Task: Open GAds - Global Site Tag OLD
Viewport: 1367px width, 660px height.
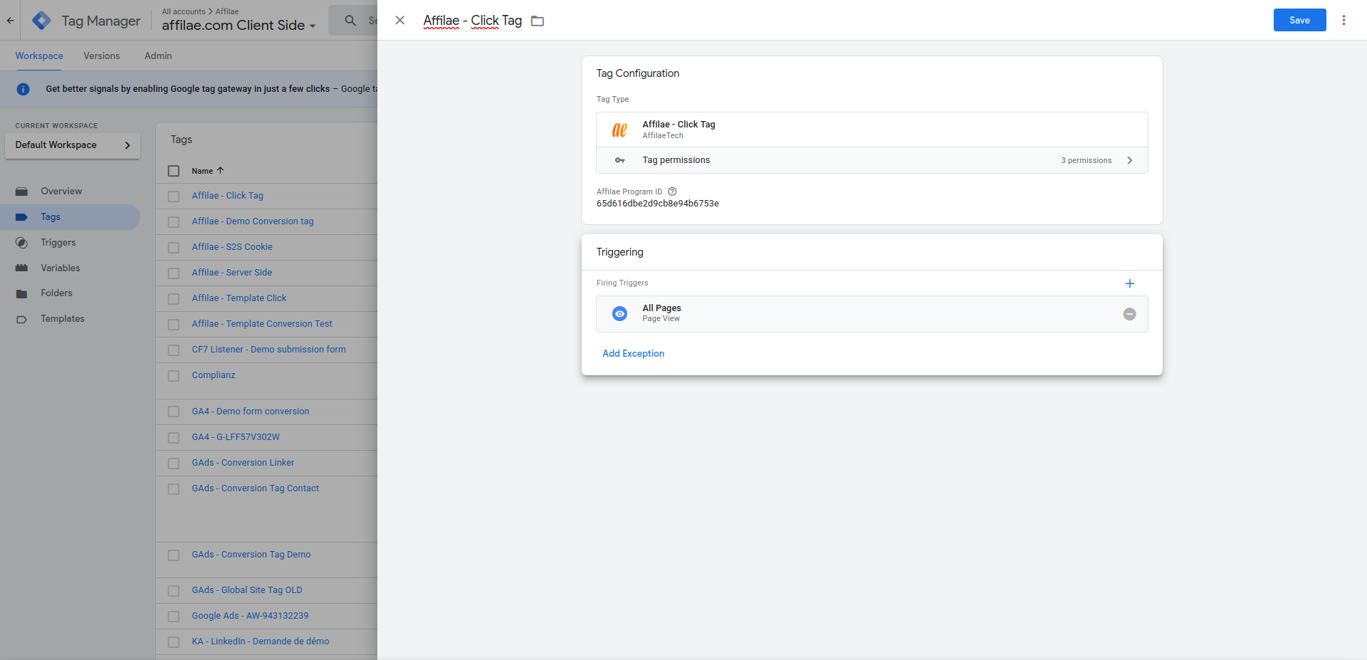Action: 247,590
